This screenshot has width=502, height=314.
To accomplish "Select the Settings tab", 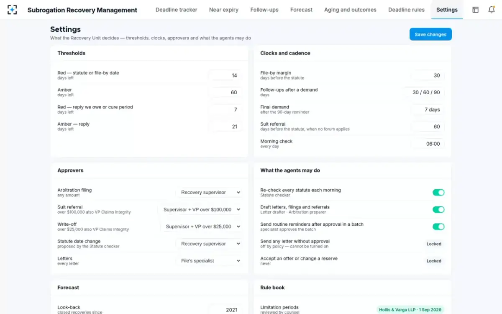I will [x=447, y=10].
